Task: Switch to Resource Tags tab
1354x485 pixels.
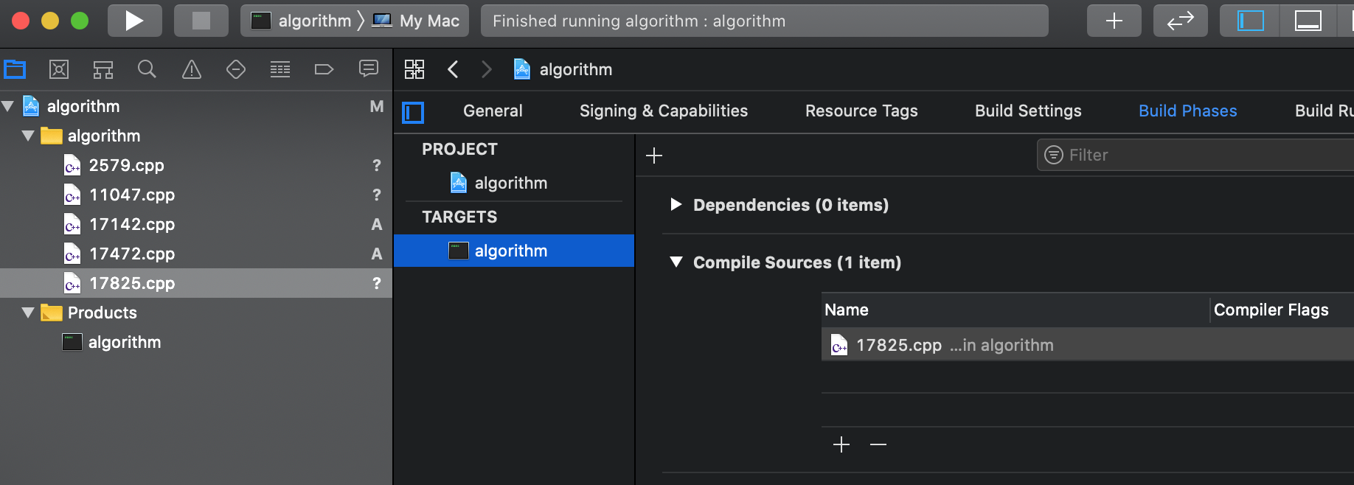Action: [861, 111]
